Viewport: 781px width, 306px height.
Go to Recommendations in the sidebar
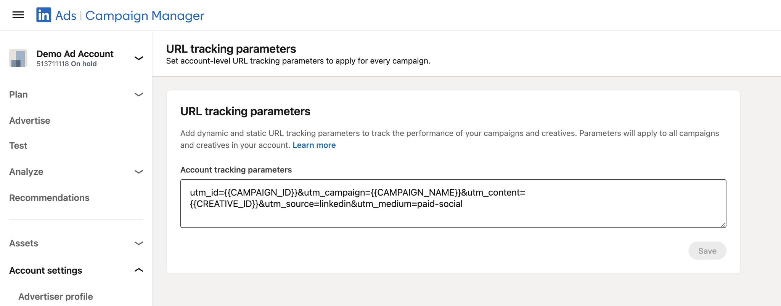pyautogui.click(x=49, y=198)
